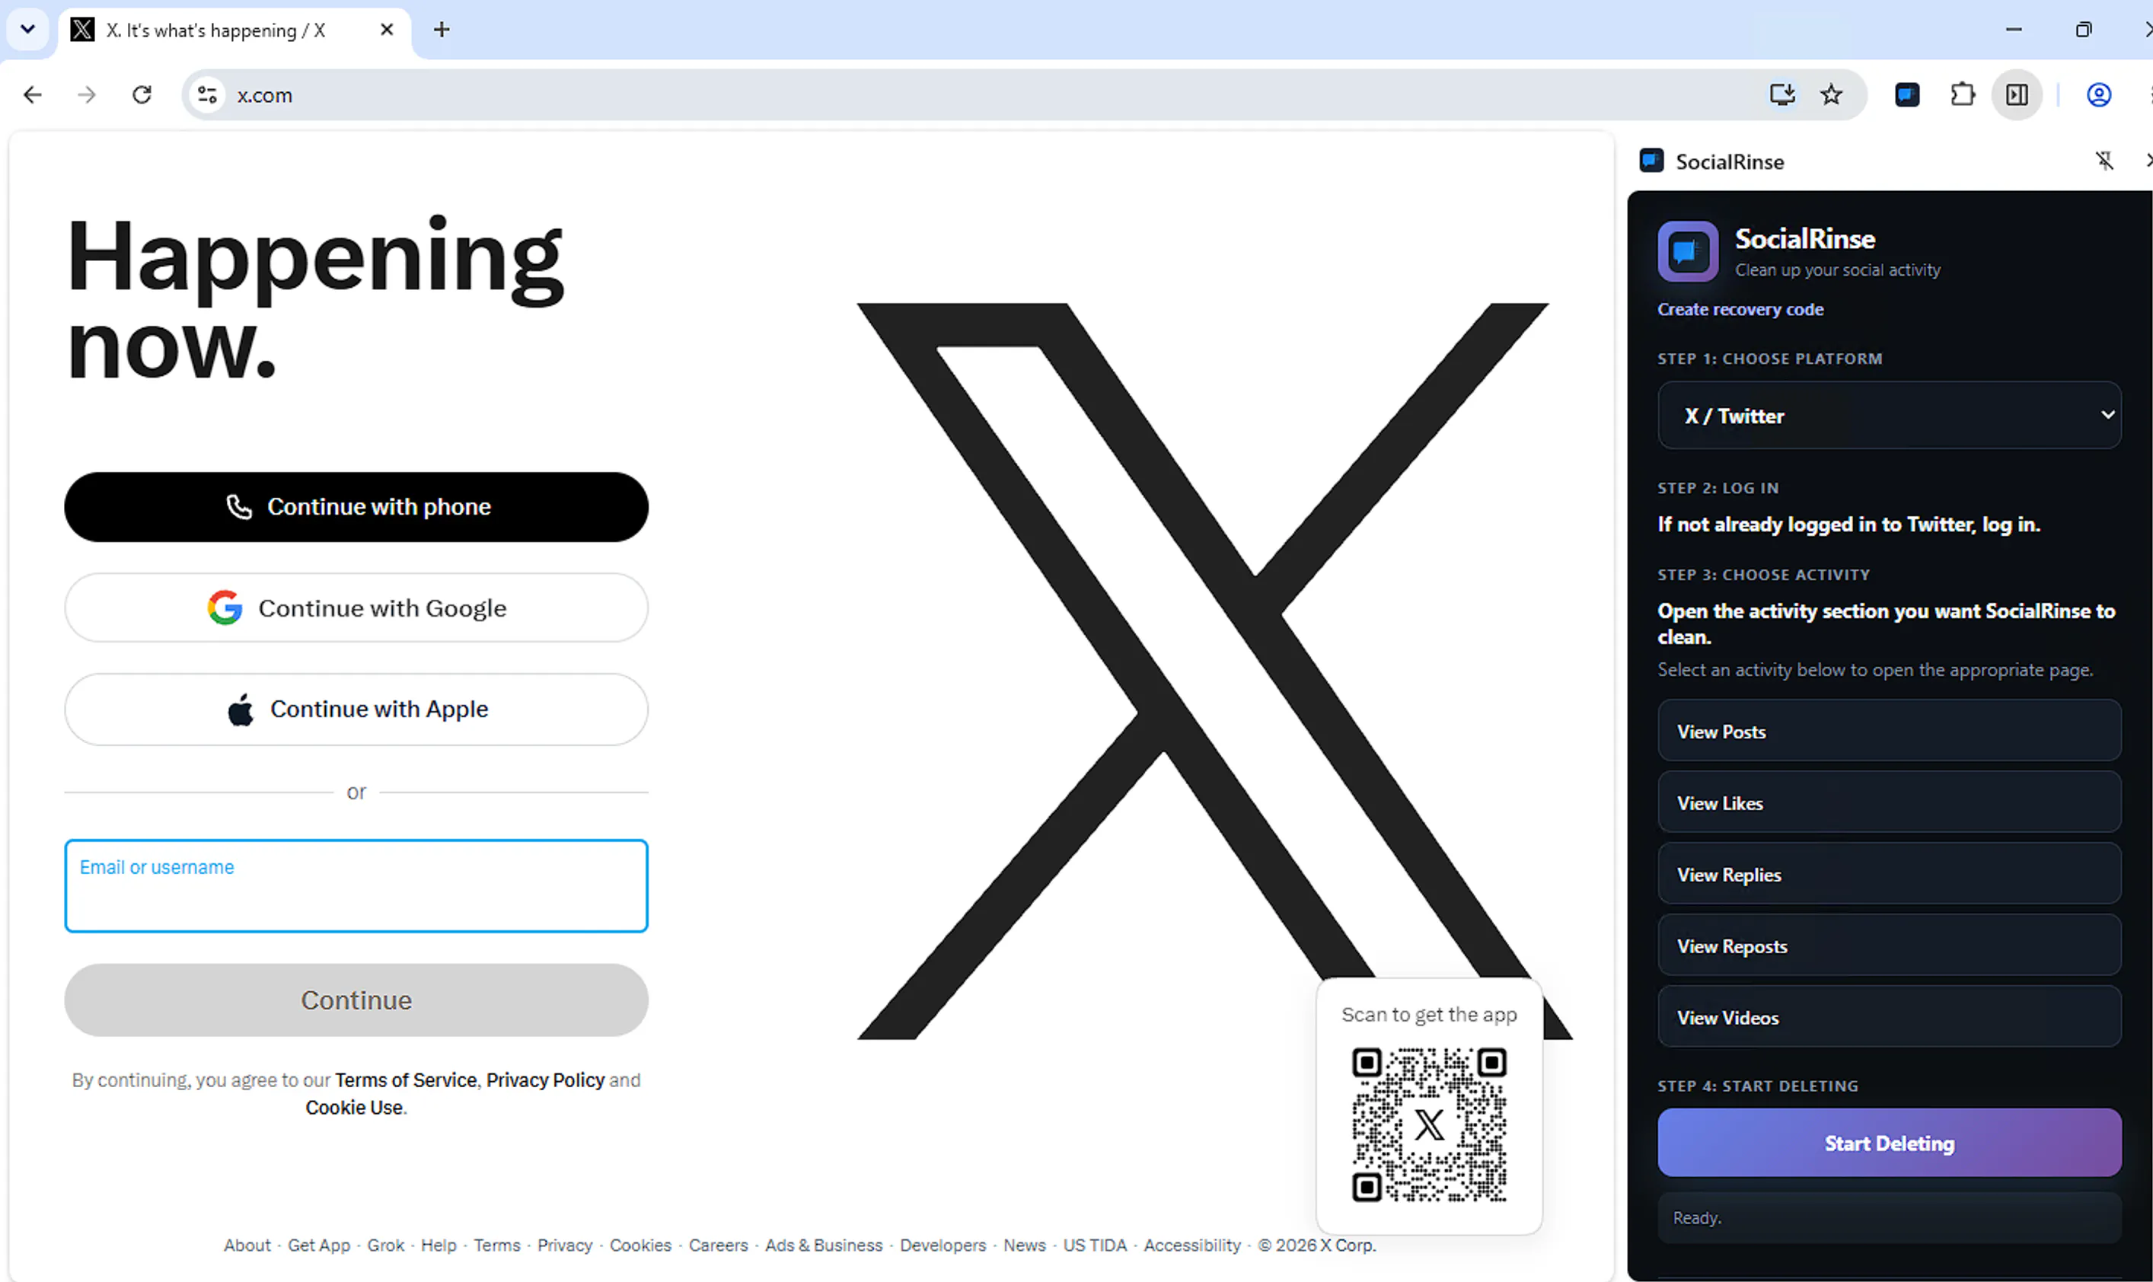The image size is (2153, 1282).
Task: Reload the x.com page
Action: point(142,95)
